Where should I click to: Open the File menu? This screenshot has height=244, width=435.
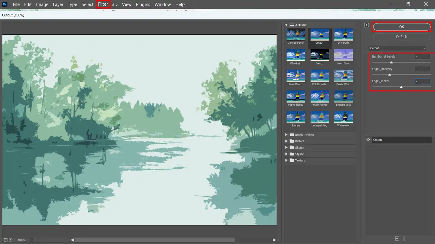click(16, 4)
